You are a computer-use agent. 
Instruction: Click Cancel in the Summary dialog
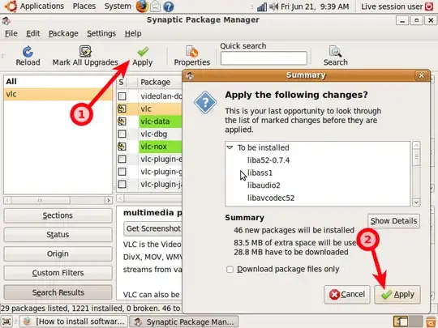(x=347, y=295)
